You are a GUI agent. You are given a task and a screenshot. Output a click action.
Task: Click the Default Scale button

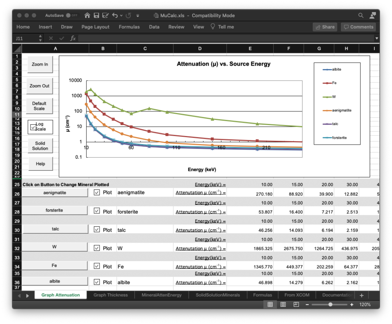tap(39, 106)
